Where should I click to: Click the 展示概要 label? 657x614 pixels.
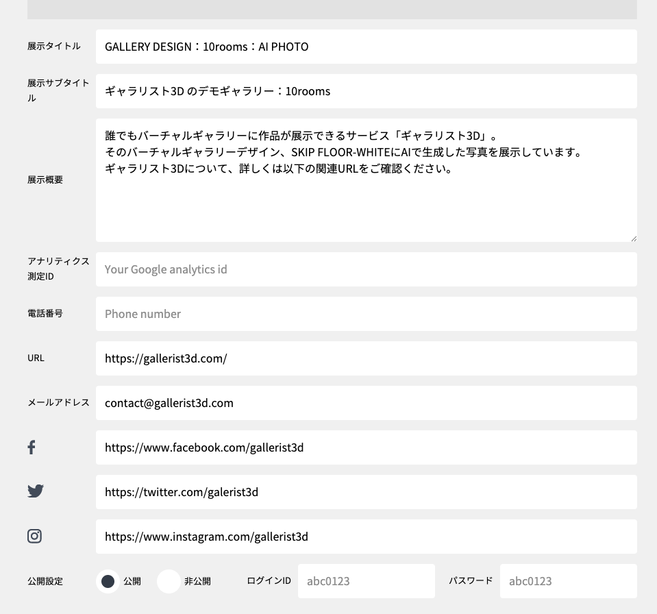[x=45, y=180]
